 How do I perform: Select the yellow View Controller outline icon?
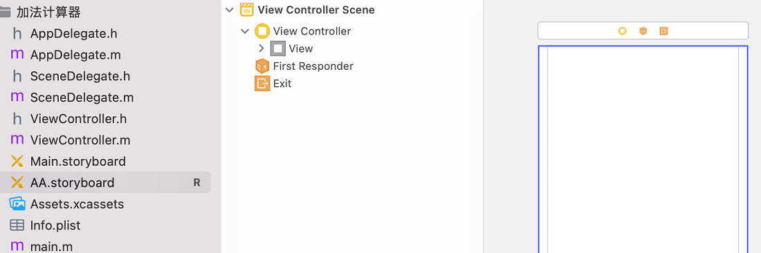pos(262,31)
